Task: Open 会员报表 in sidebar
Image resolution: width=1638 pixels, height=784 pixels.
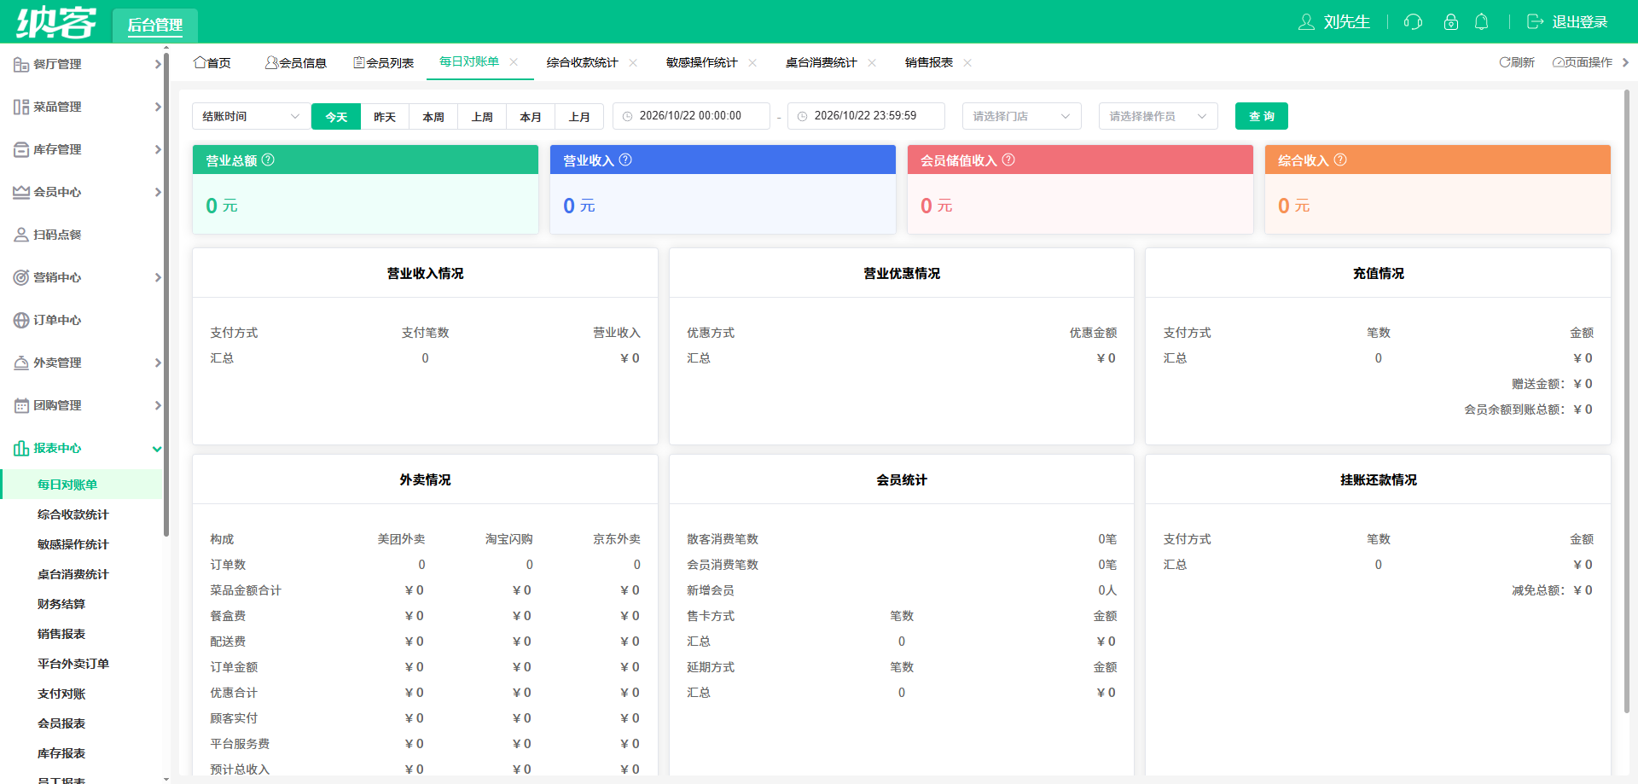Action: click(x=61, y=723)
